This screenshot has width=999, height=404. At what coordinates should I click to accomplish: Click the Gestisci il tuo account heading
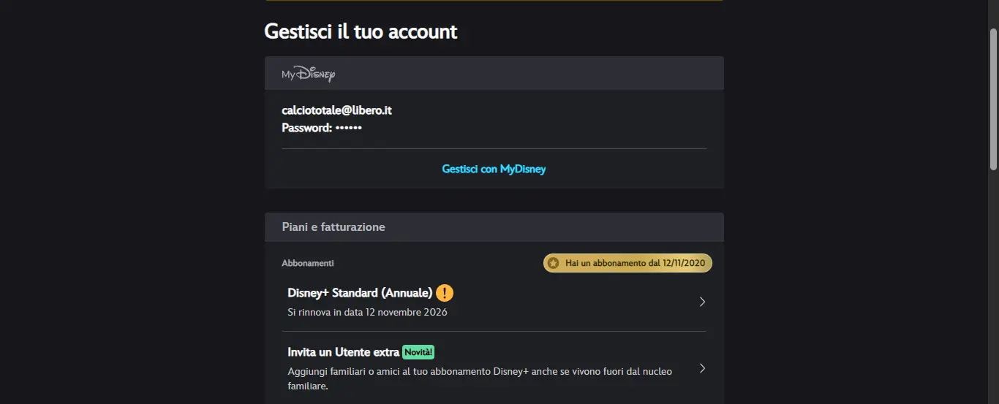361,31
